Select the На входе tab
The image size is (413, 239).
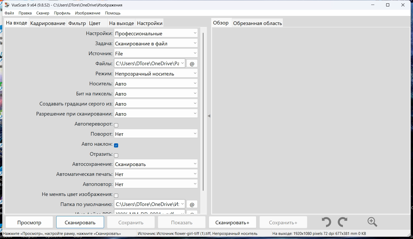17,23
